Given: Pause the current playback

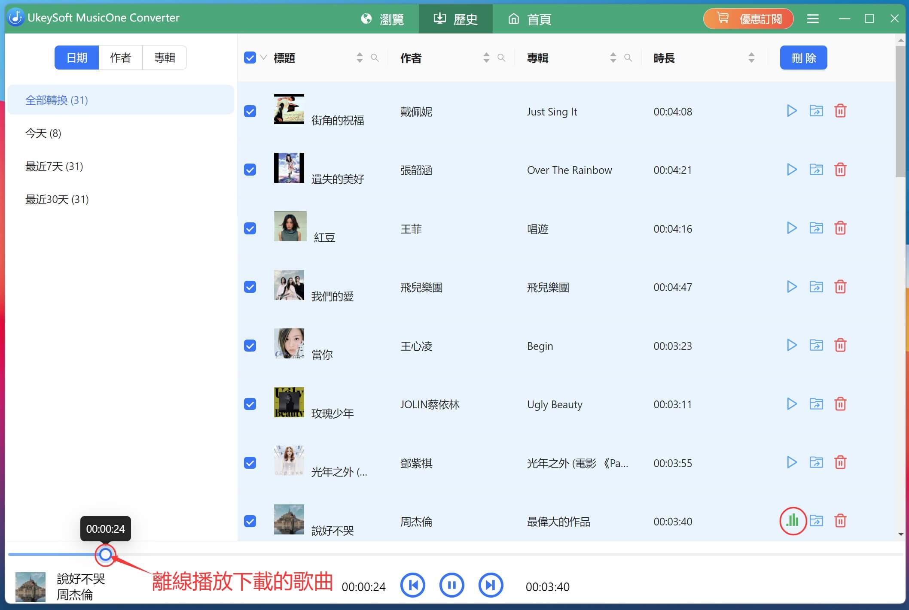Looking at the screenshot, I should click(451, 585).
